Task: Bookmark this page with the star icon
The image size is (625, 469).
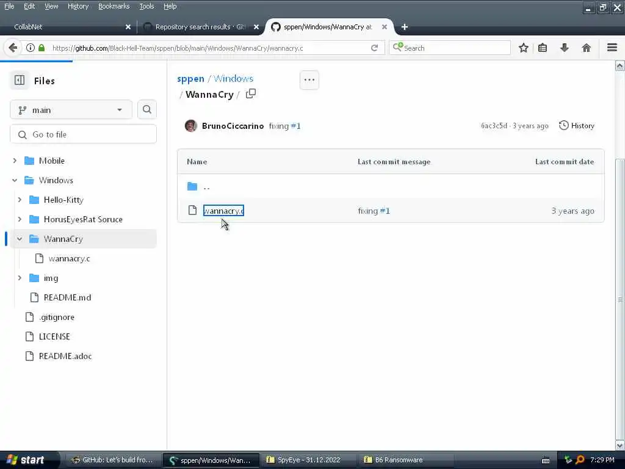Action: tap(523, 48)
